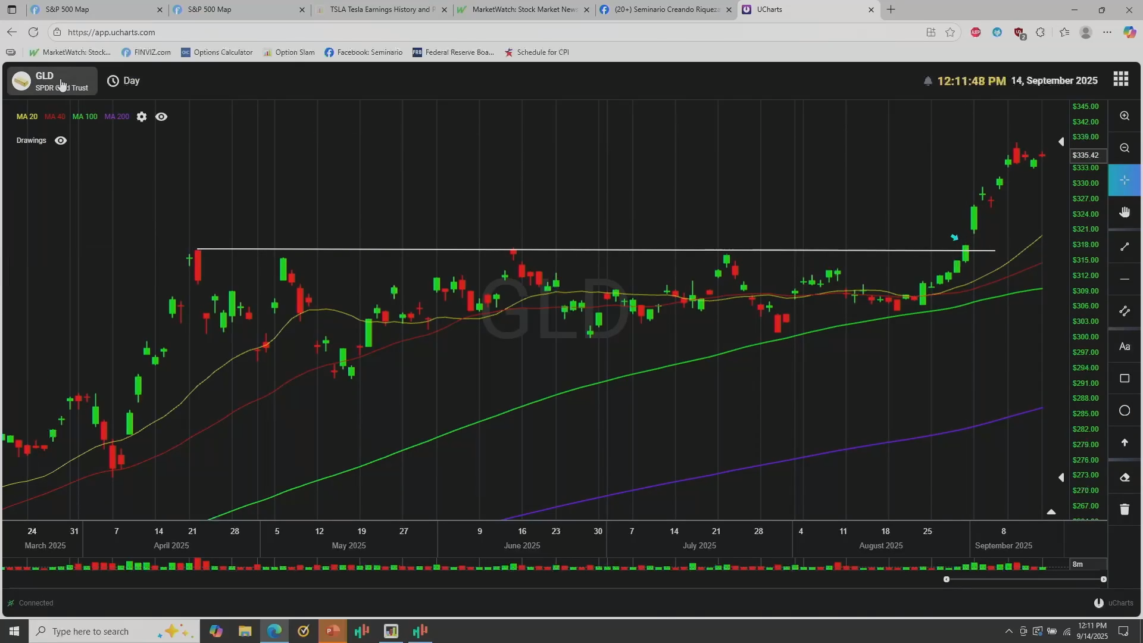Click the zoom in magnifier tool
Screen dimensions: 1143x643
click(1124, 116)
